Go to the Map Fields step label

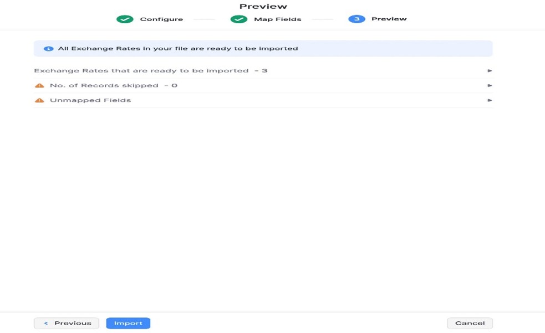[x=277, y=19]
